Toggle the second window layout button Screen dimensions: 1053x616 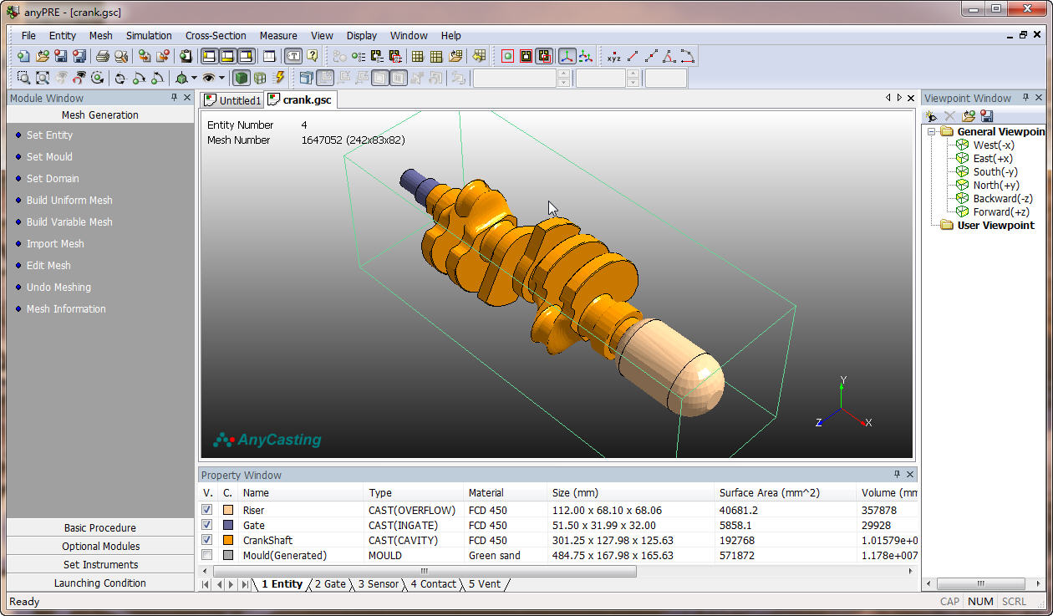point(227,56)
